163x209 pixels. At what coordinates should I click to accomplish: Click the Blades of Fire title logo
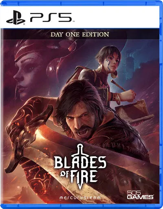click(80, 167)
